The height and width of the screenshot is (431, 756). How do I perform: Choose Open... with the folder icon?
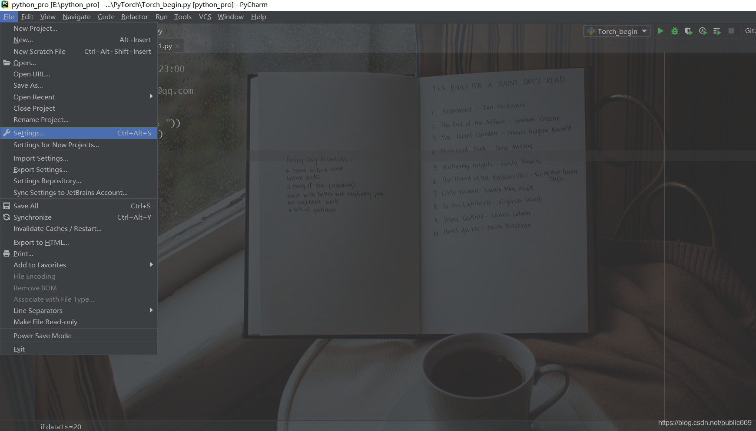(x=79, y=63)
